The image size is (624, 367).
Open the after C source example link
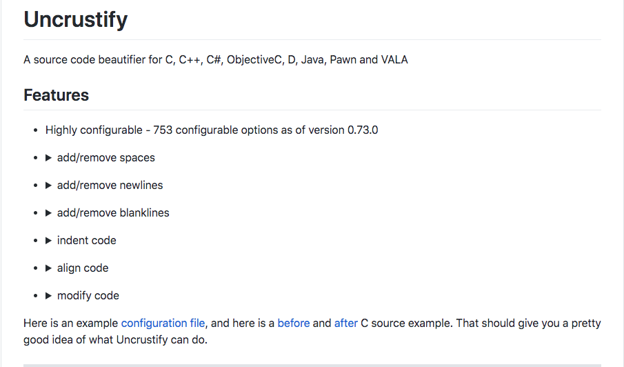pyautogui.click(x=346, y=323)
